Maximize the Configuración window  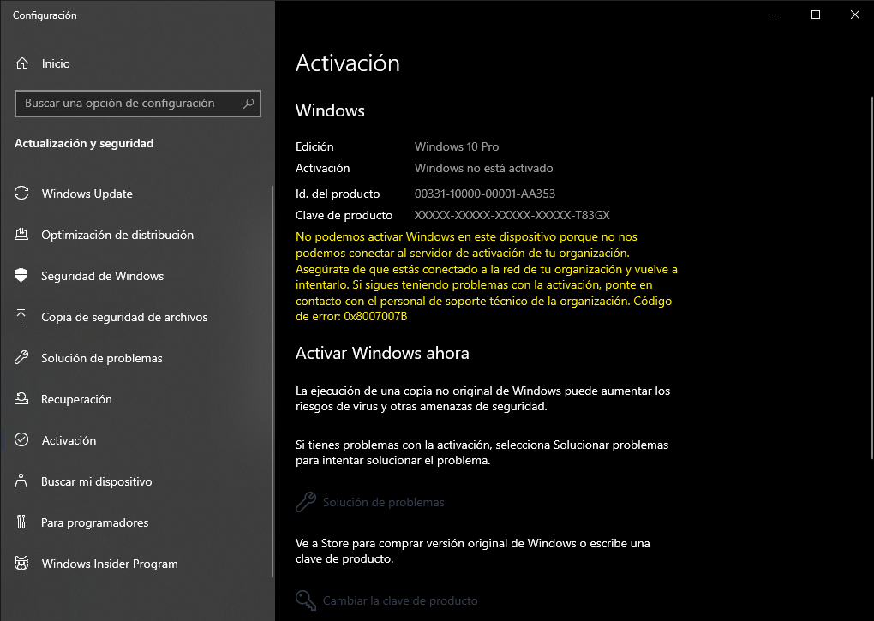[x=816, y=15]
